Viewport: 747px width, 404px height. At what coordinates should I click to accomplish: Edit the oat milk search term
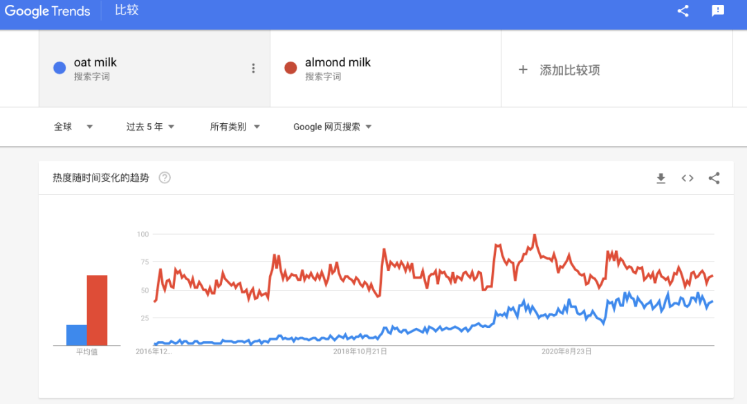click(x=95, y=62)
